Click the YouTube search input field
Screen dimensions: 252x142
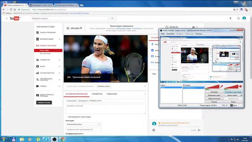coord(70,19)
